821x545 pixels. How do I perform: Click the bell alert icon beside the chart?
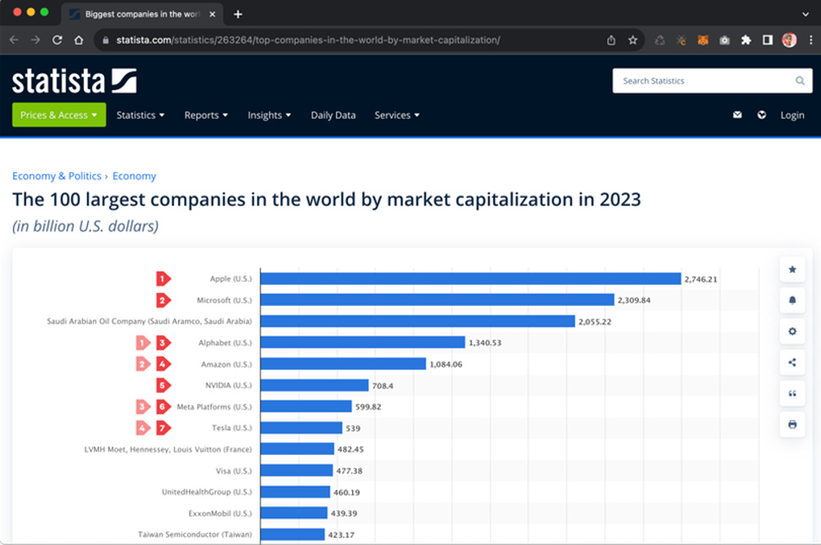pos(792,300)
